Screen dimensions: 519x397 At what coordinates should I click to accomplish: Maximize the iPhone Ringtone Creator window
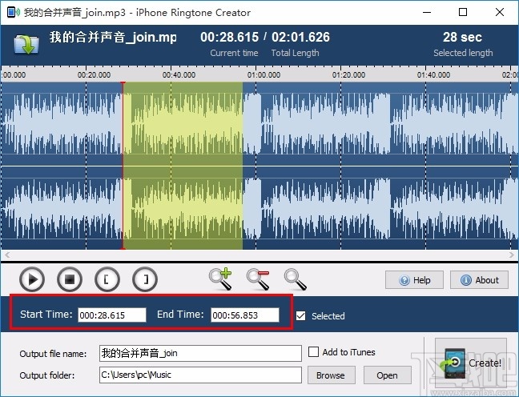463,13
